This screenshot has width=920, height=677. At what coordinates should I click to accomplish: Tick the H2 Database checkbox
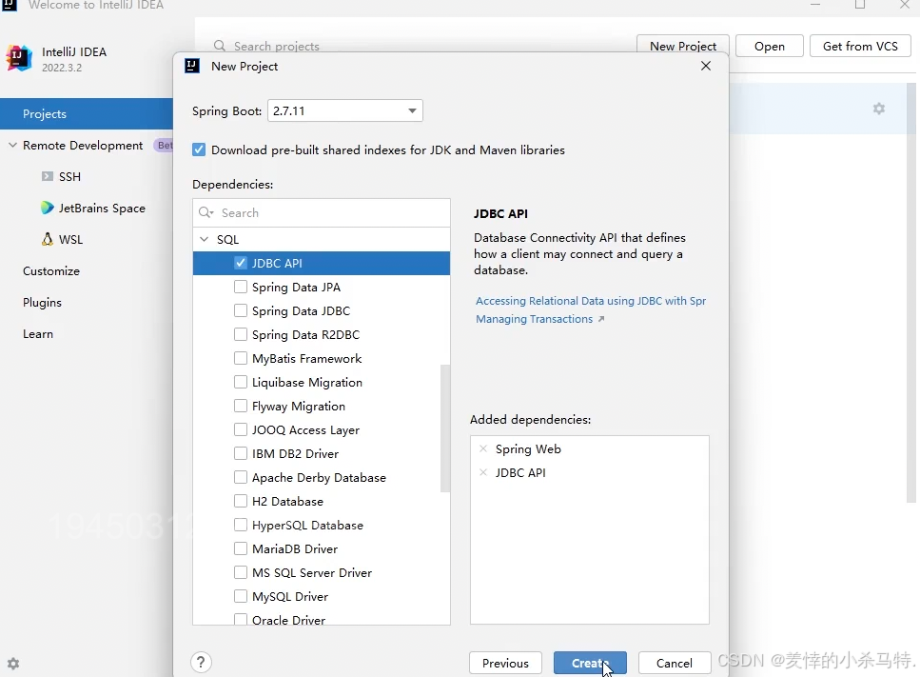[241, 501]
